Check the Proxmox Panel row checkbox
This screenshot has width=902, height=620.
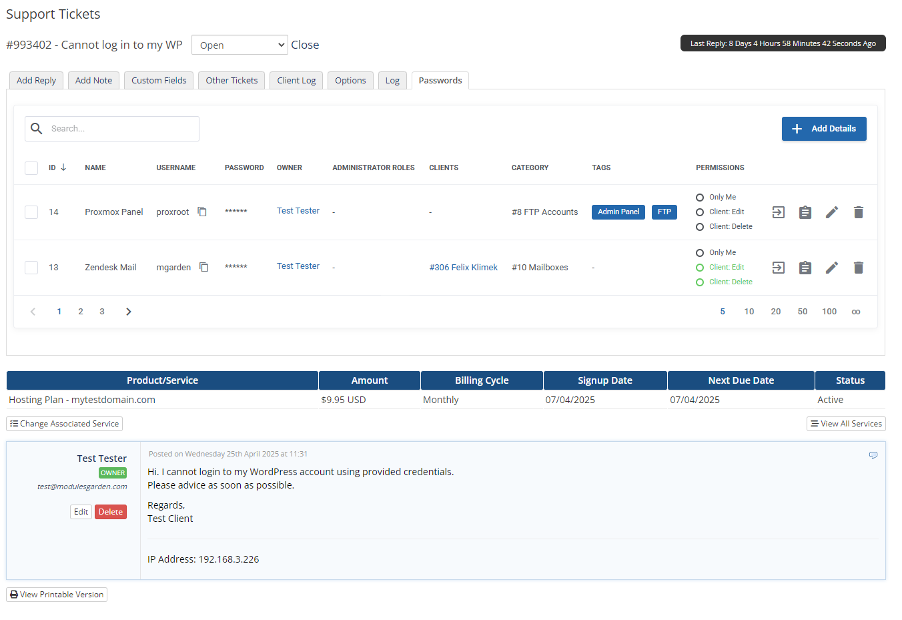pyautogui.click(x=31, y=212)
